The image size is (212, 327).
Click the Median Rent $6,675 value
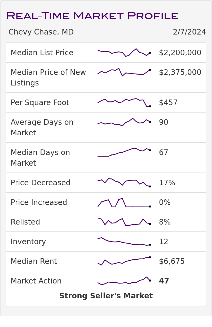pyautogui.click(x=172, y=261)
